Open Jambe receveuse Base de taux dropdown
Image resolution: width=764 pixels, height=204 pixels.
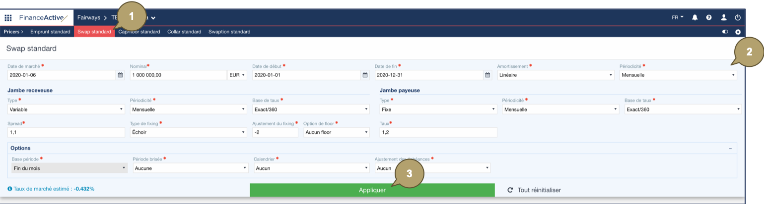pyautogui.click(x=311, y=109)
